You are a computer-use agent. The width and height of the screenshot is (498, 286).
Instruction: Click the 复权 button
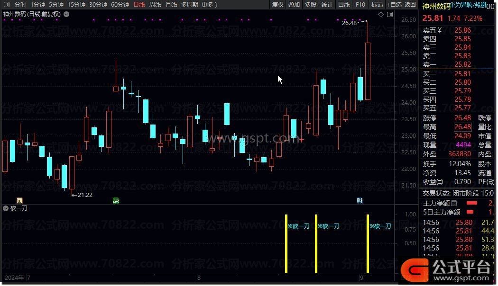point(277,4)
